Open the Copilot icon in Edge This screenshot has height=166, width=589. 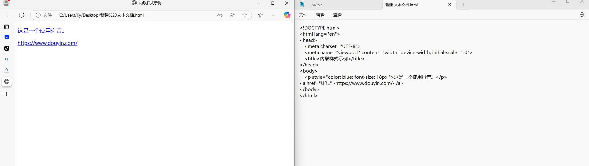point(287,15)
